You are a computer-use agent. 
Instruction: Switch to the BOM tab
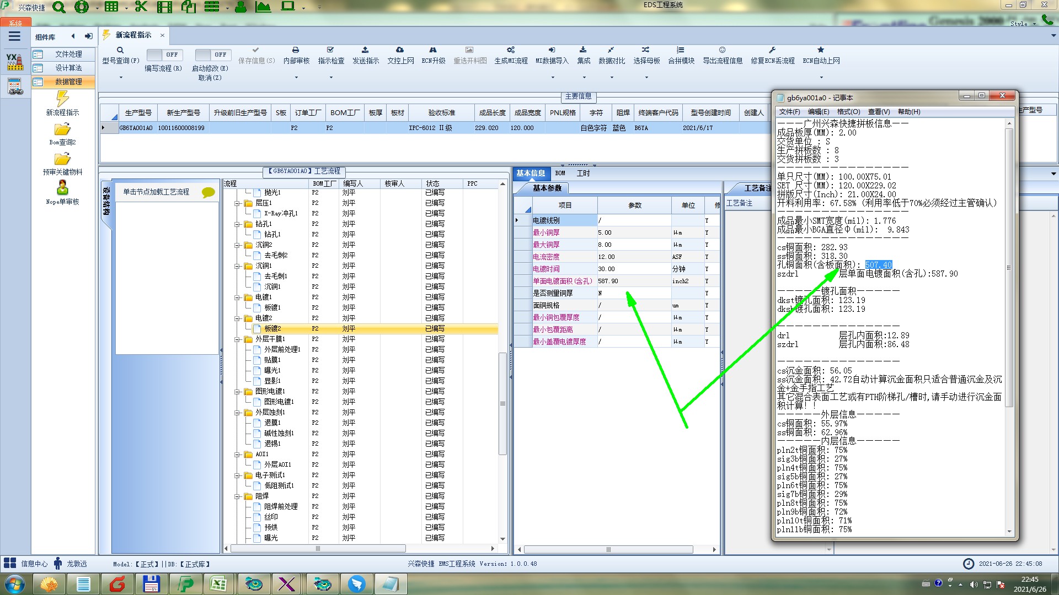click(560, 173)
